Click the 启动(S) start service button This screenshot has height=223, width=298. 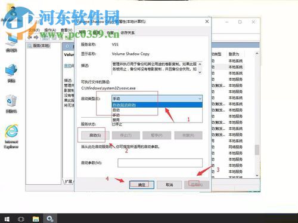tap(95, 135)
